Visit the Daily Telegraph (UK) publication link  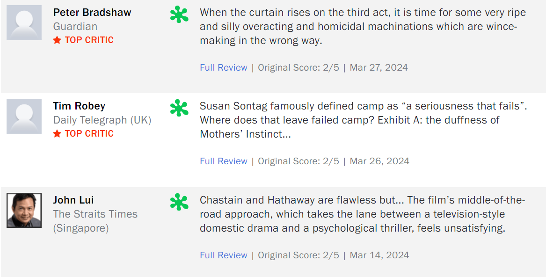click(102, 120)
